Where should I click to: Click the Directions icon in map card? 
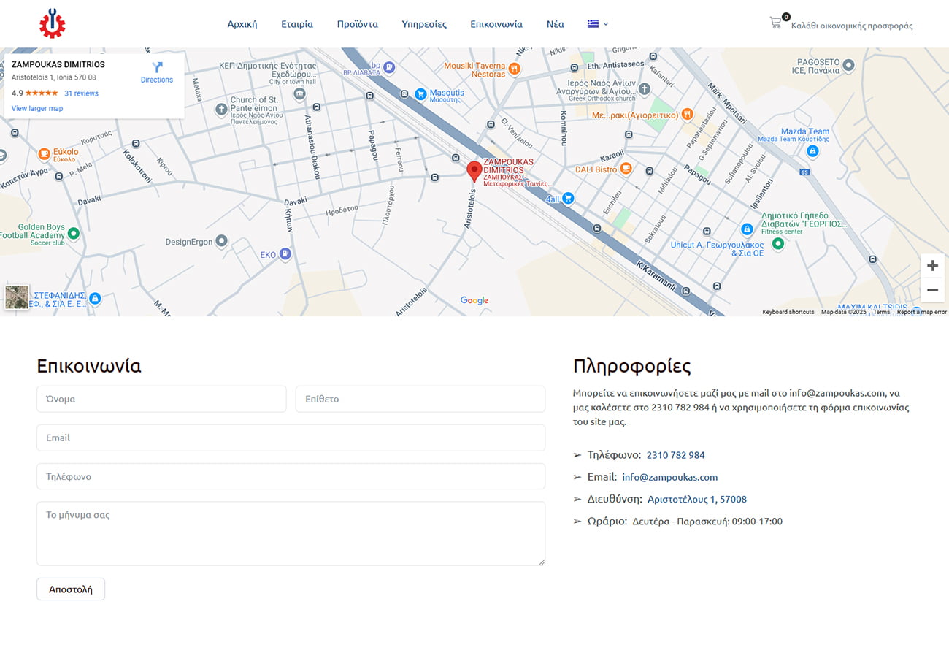click(x=157, y=67)
